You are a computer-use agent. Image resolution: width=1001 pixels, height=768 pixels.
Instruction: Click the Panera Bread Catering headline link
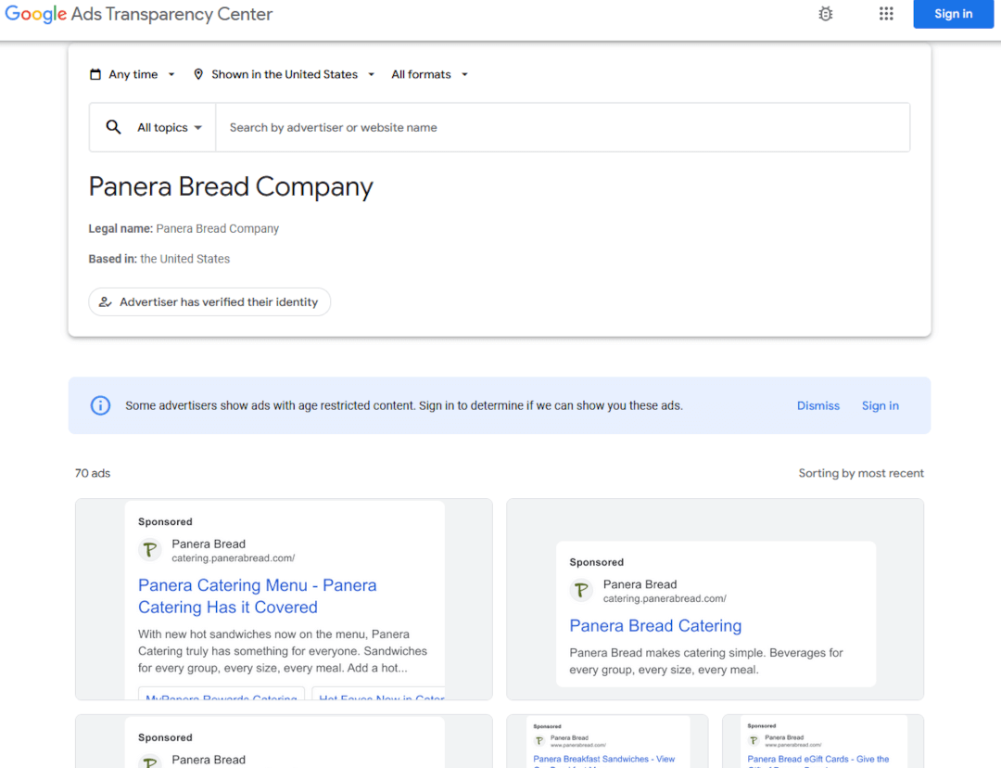655,625
